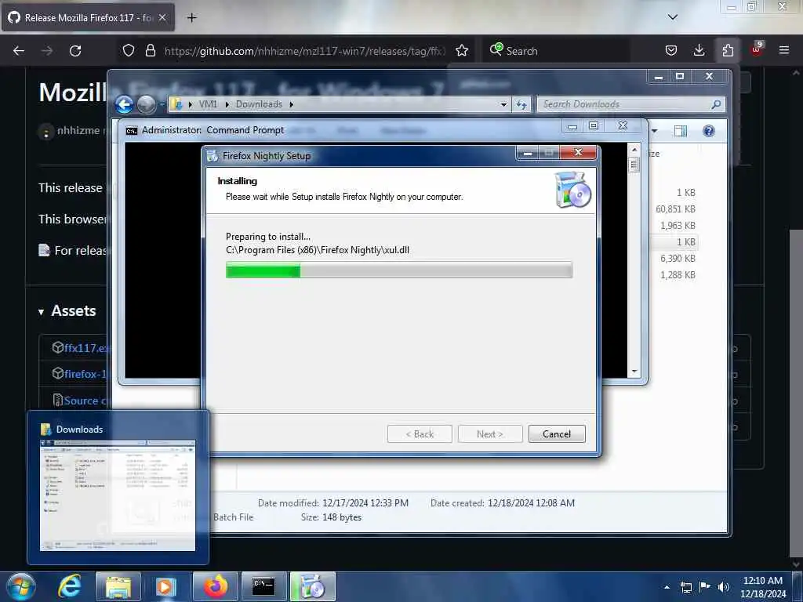The width and height of the screenshot is (803, 602).
Task: Expand Explorer address history dropdown
Action: coord(504,104)
